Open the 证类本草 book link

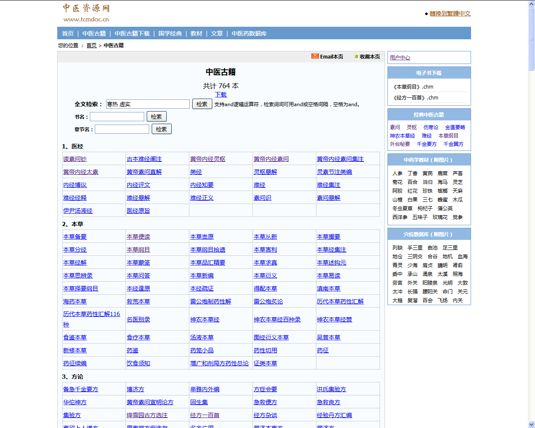[265, 364]
